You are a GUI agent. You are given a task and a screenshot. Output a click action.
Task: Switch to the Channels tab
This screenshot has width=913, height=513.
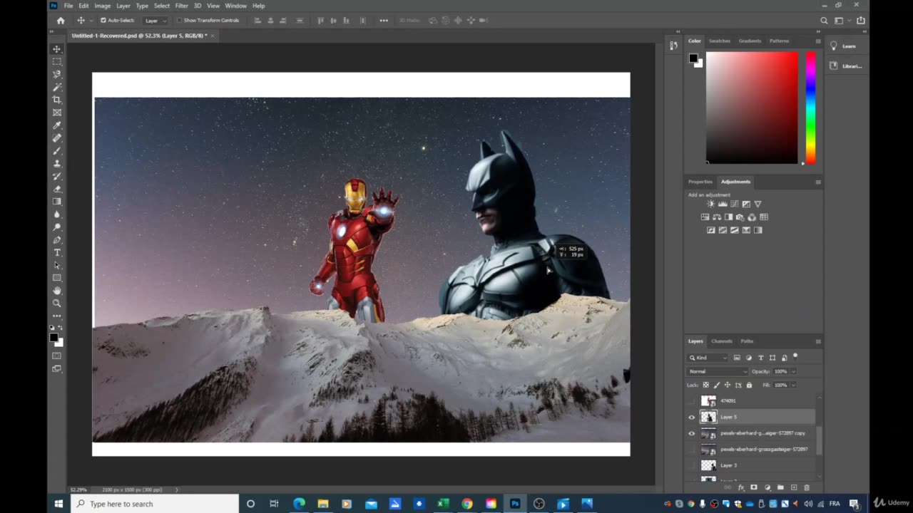coord(722,341)
